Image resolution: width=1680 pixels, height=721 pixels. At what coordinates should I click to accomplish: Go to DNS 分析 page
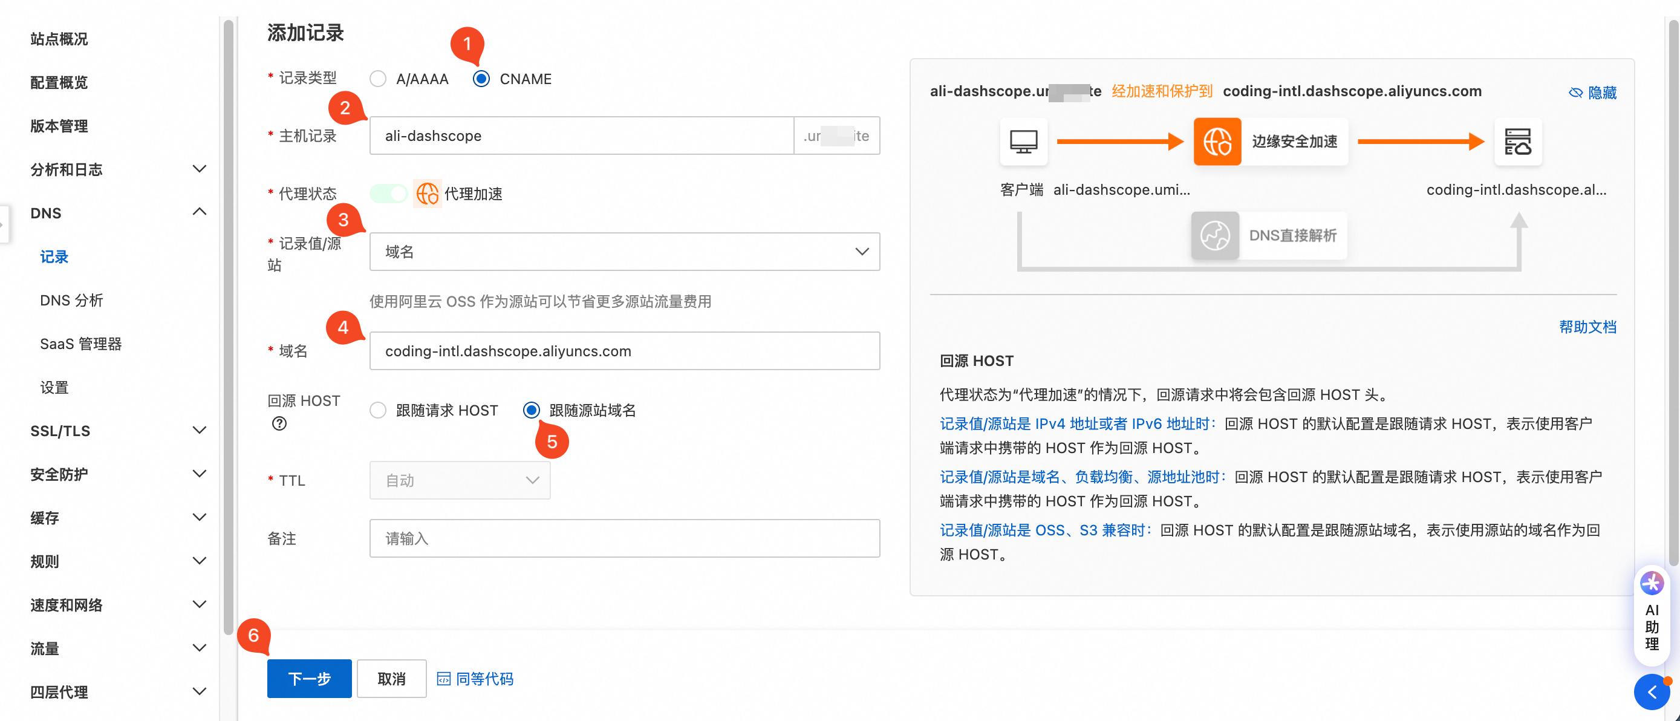tap(72, 300)
